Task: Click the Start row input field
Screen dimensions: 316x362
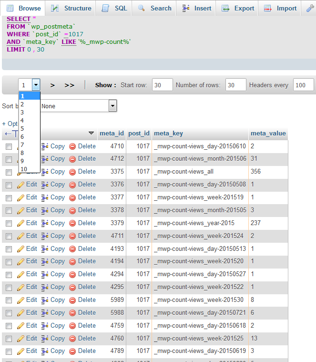Action: (162, 85)
